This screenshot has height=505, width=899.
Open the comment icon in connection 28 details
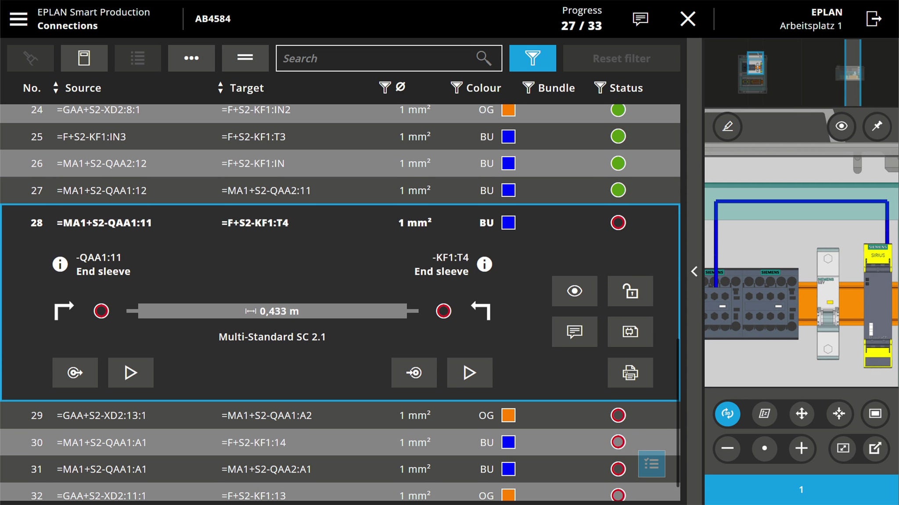(x=575, y=332)
